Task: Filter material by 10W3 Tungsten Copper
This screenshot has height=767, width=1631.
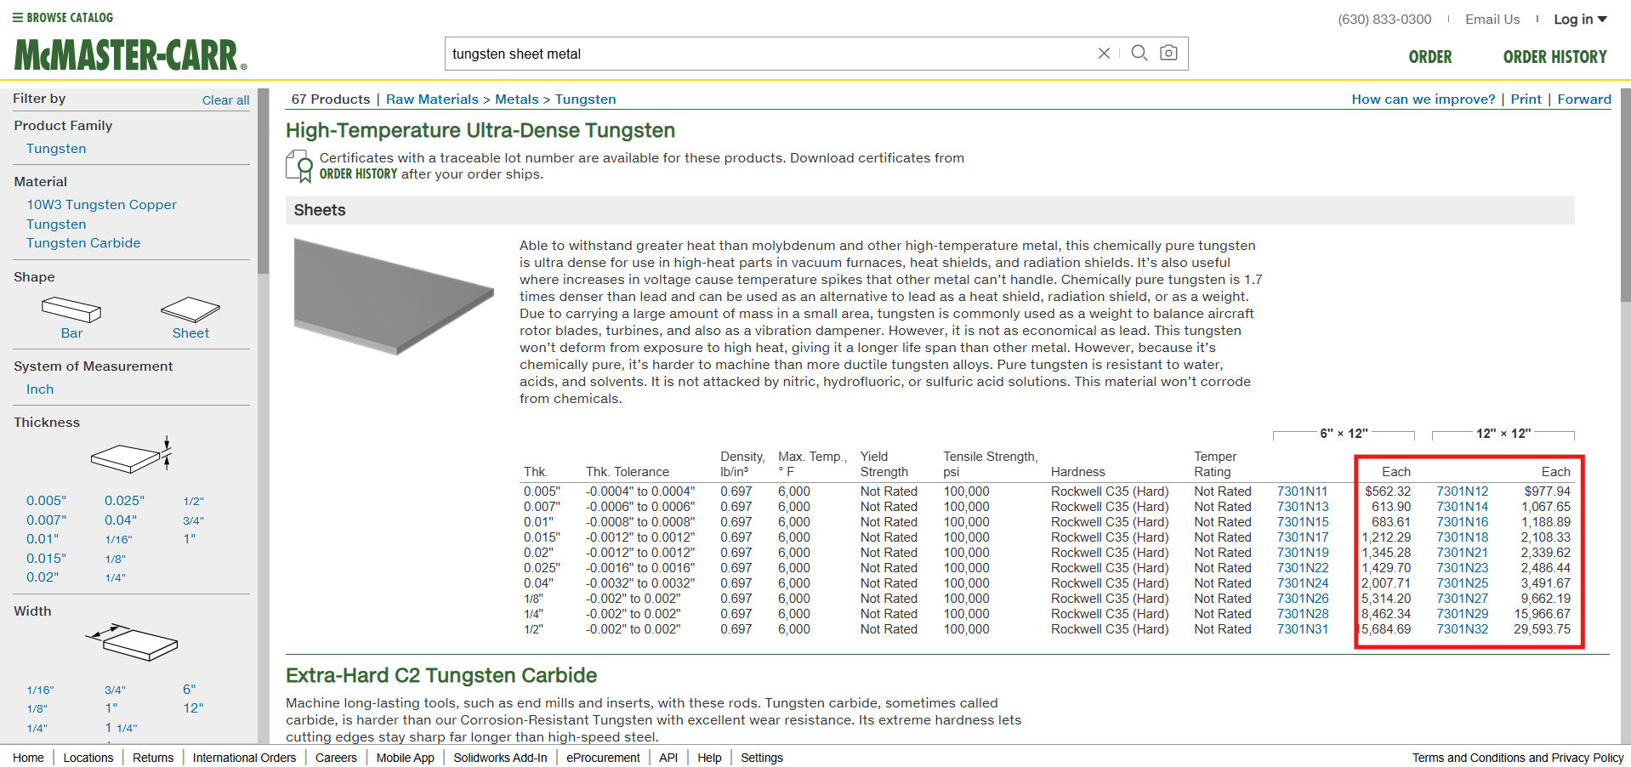Action: (101, 205)
